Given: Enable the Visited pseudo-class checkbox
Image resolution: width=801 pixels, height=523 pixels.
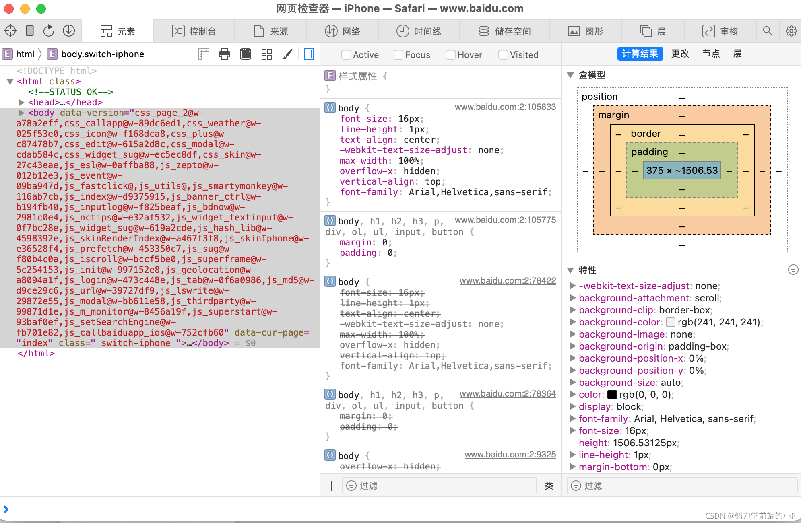Looking at the screenshot, I should [x=503, y=55].
